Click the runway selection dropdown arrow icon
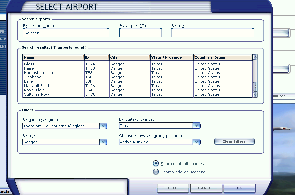295x195 pixels. click(197, 142)
